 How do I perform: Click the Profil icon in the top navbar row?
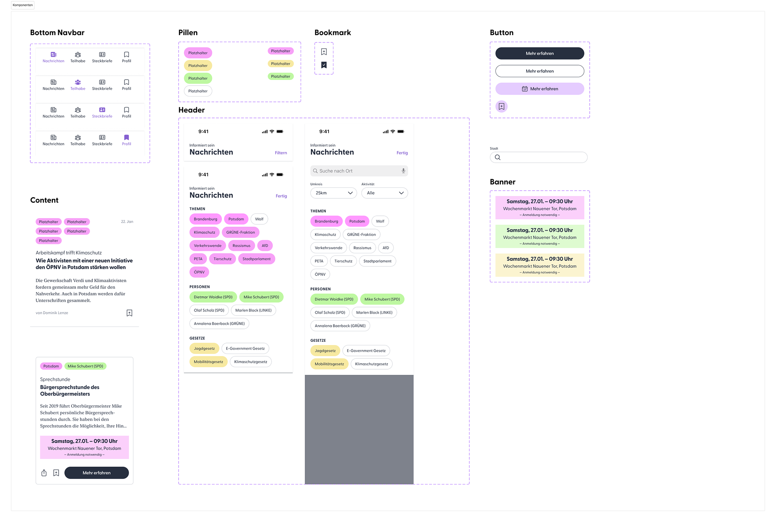(x=127, y=55)
